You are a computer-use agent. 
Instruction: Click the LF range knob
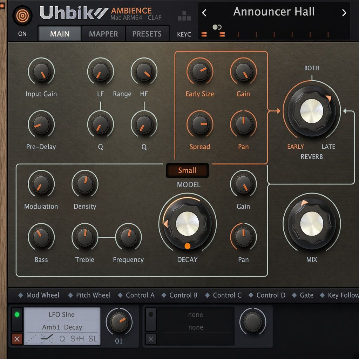coord(101,71)
